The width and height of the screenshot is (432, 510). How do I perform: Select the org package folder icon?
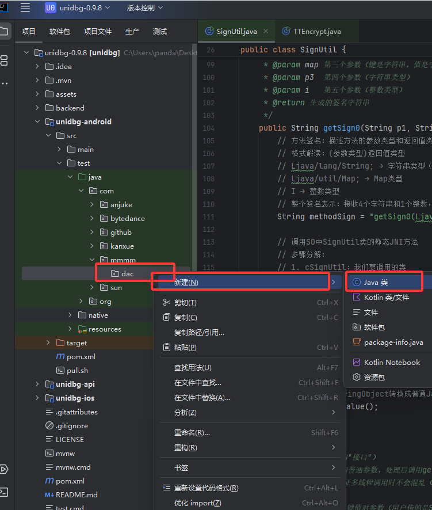pos(93,301)
